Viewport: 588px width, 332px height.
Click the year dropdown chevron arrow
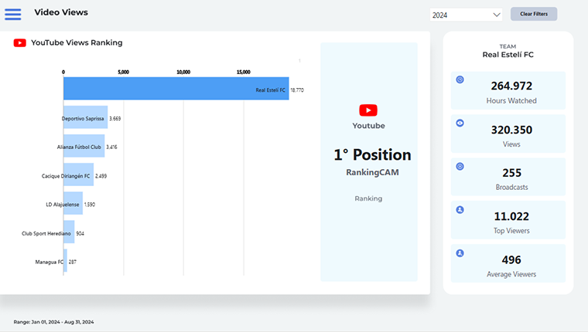497,15
